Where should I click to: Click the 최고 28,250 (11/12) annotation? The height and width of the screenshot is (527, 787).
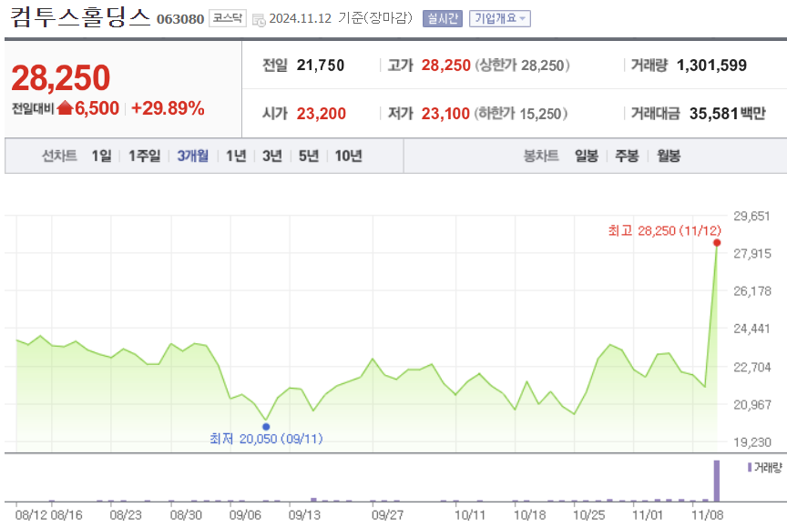[x=665, y=230]
